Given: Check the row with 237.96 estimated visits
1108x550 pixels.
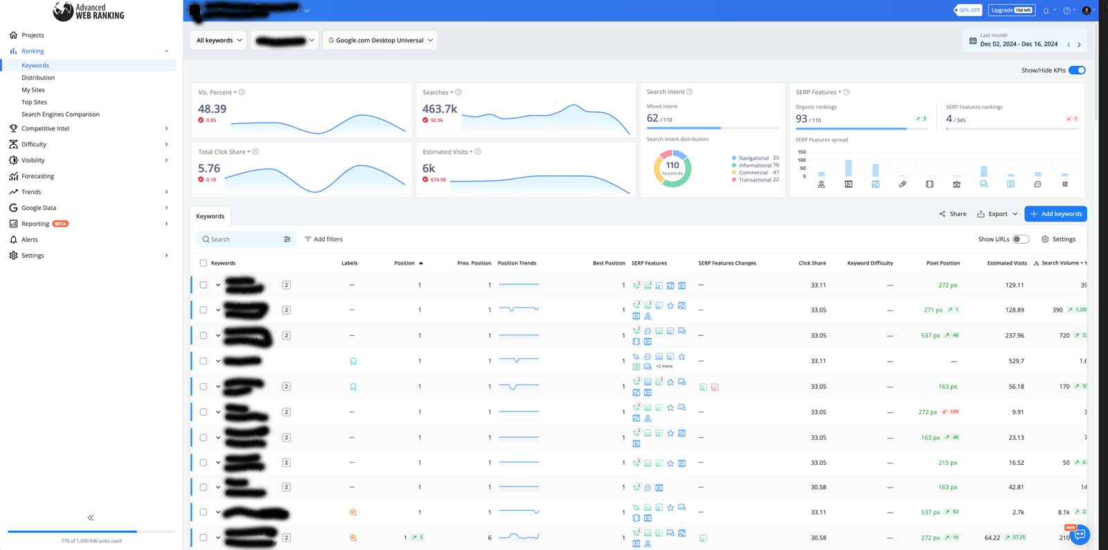Looking at the screenshot, I should [203, 335].
